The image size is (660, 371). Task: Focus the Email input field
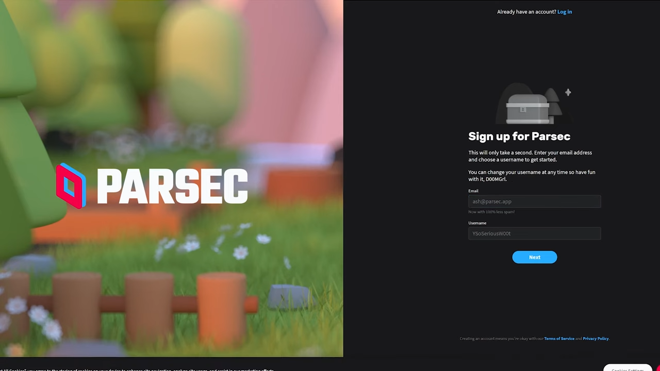pyautogui.click(x=534, y=201)
